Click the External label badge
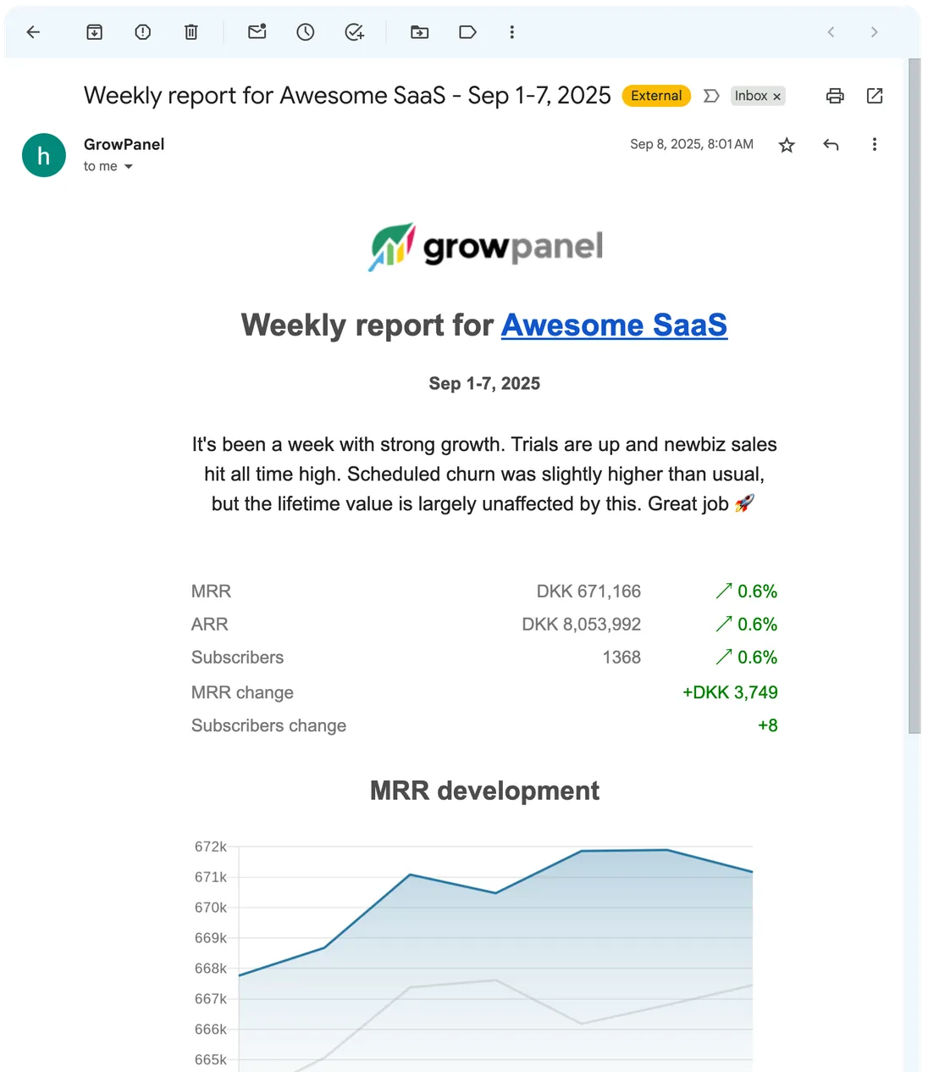The width and height of the screenshot is (928, 1072). [x=655, y=96]
